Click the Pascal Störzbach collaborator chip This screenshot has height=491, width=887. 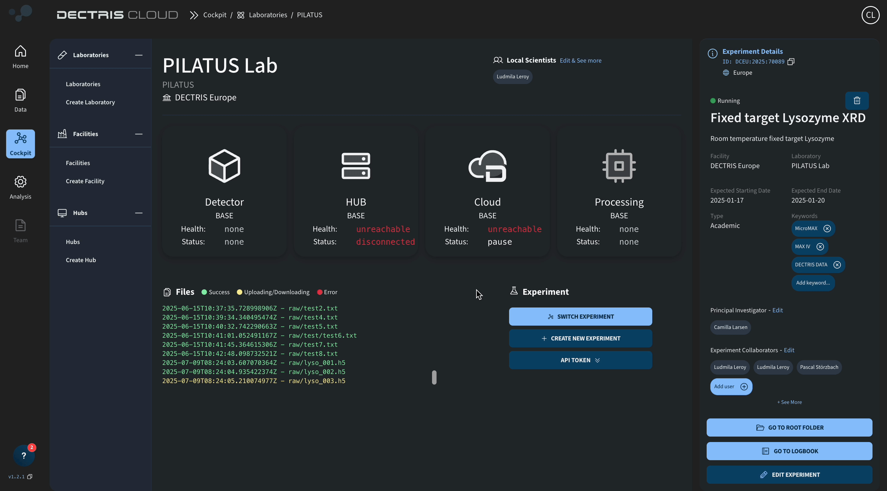(x=819, y=367)
